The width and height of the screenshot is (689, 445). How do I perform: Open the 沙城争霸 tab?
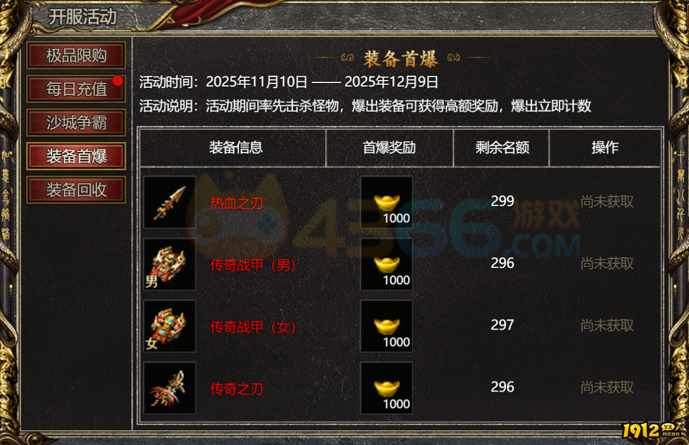click(x=76, y=122)
